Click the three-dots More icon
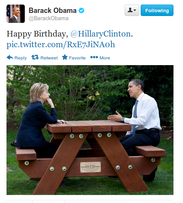This screenshot has height=203, width=183. coord(94,57)
